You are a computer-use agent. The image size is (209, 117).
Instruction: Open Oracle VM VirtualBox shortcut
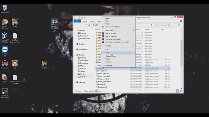5,37
